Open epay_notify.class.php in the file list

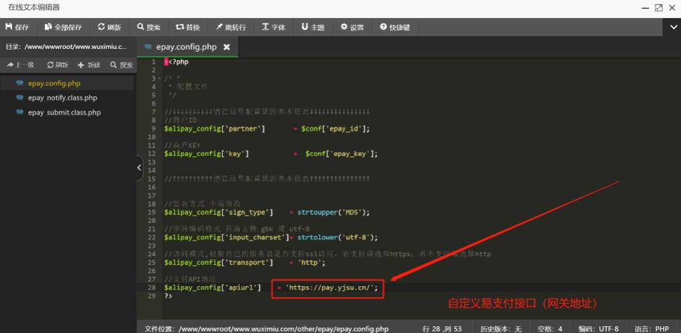pyautogui.click(x=62, y=98)
